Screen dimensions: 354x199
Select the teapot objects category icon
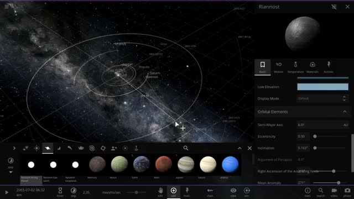[81, 148]
